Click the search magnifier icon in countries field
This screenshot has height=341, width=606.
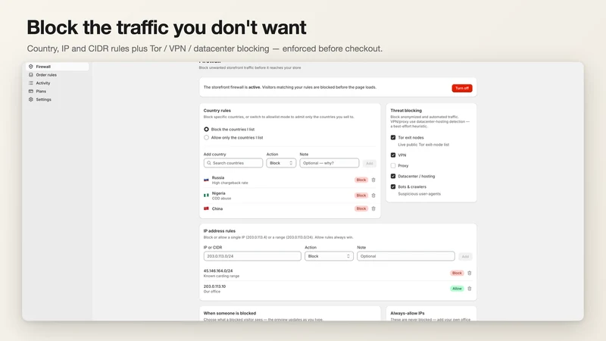(x=209, y=163)
